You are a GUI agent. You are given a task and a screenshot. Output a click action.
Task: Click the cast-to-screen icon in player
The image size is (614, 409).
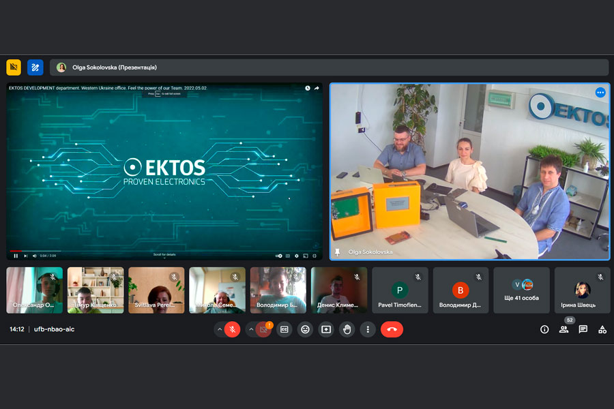pyautogui.click(x=306, y=256)
